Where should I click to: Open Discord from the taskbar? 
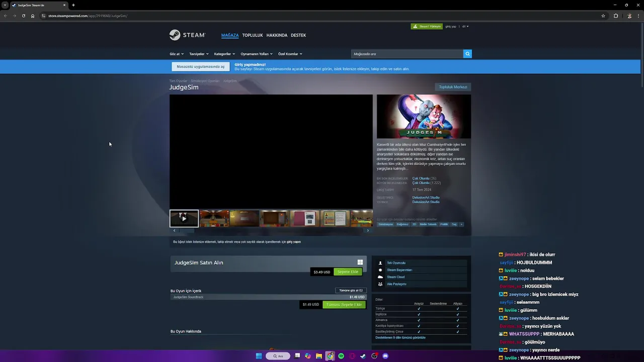pos(385,356)
